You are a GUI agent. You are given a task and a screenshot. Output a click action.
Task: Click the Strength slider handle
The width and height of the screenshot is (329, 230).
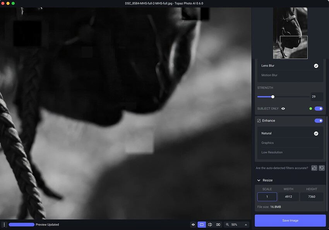click(273, 97)
